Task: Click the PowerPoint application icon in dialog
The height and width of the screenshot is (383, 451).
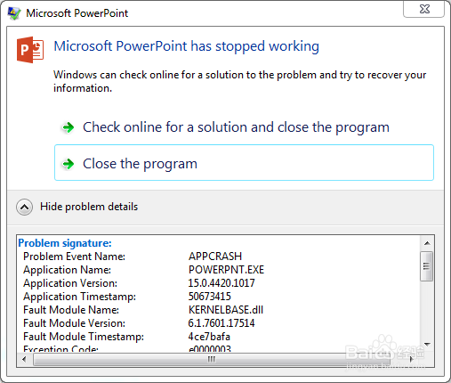Action: (30, 50)
